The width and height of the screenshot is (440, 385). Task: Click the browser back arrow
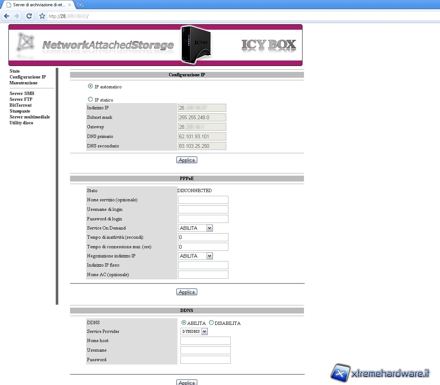[7, 16]
